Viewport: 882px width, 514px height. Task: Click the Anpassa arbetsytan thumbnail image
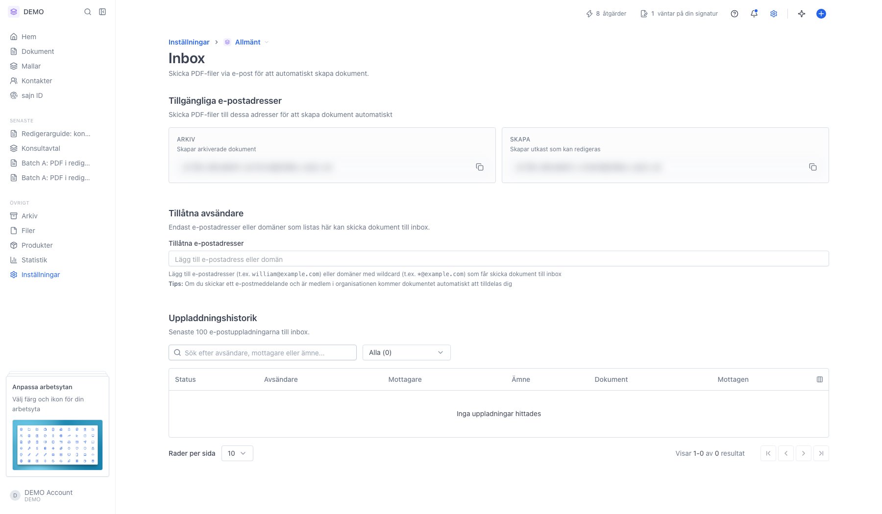57,445
